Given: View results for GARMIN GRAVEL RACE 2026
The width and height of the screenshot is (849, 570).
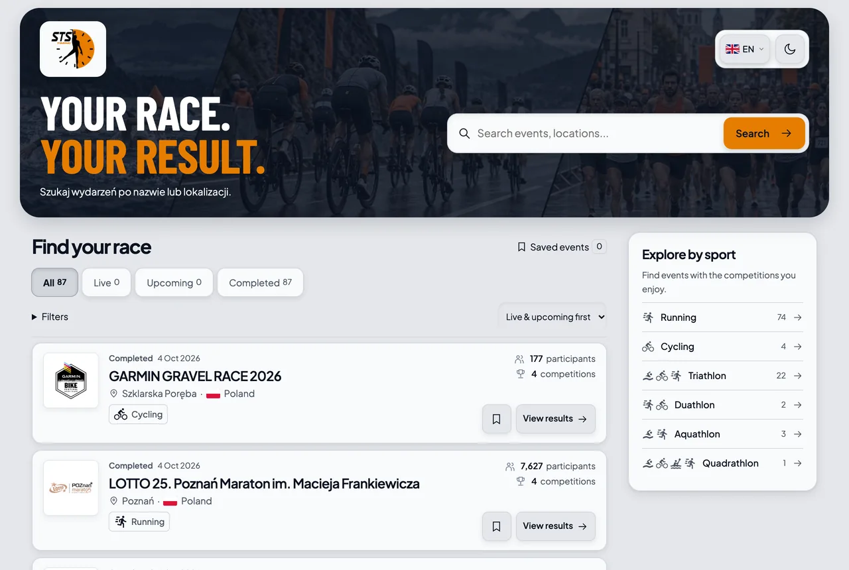Looking at the screenshot, I should pyautogui.click(x=556, y=419).
